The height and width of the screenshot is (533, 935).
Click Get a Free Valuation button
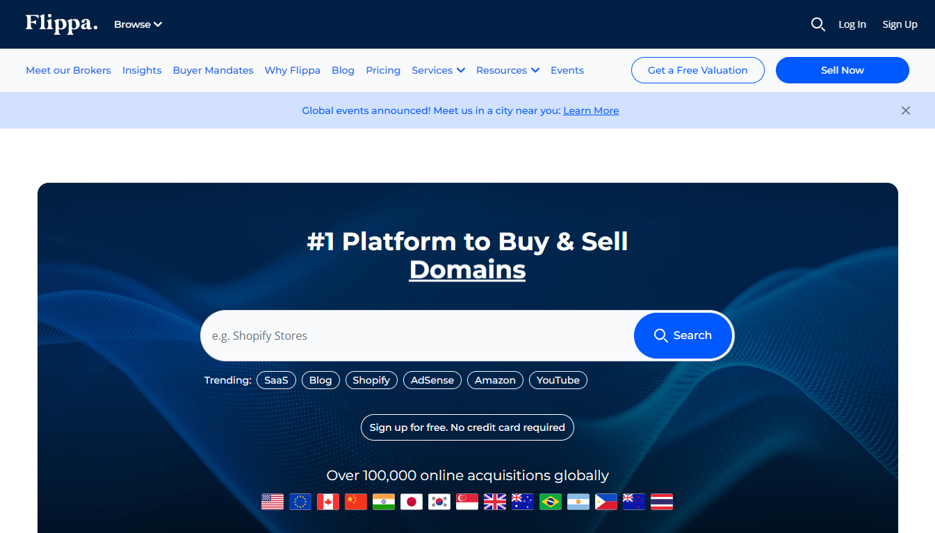(x=698, y=70)
